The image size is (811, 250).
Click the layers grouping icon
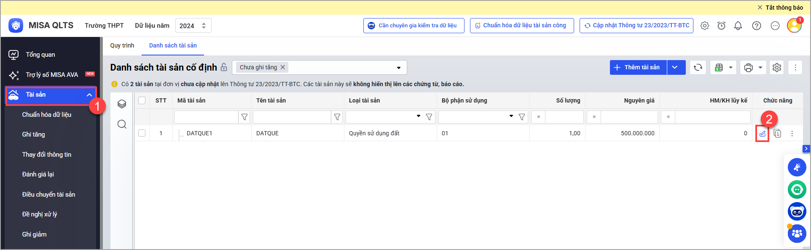click(x=122, y=104)
